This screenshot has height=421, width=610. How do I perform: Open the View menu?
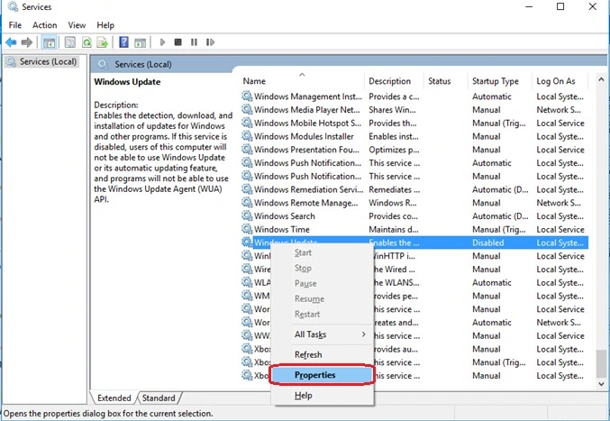pos(77,25)
